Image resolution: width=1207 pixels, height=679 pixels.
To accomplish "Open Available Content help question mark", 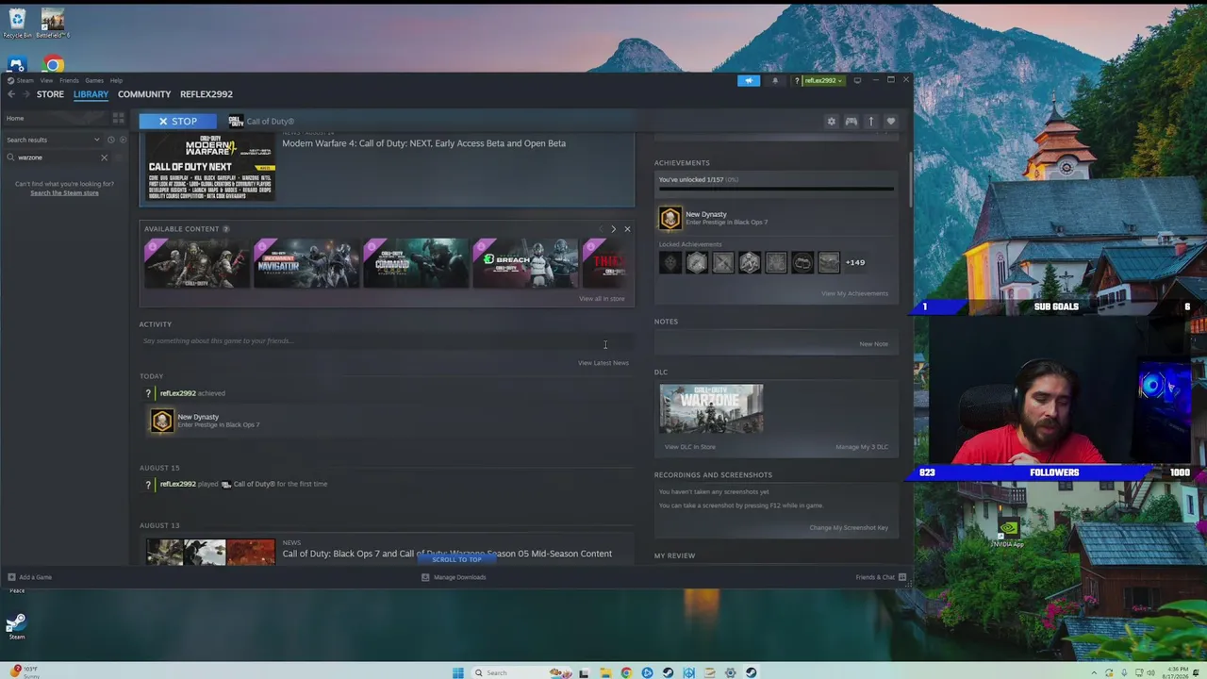I will point(225,229).
